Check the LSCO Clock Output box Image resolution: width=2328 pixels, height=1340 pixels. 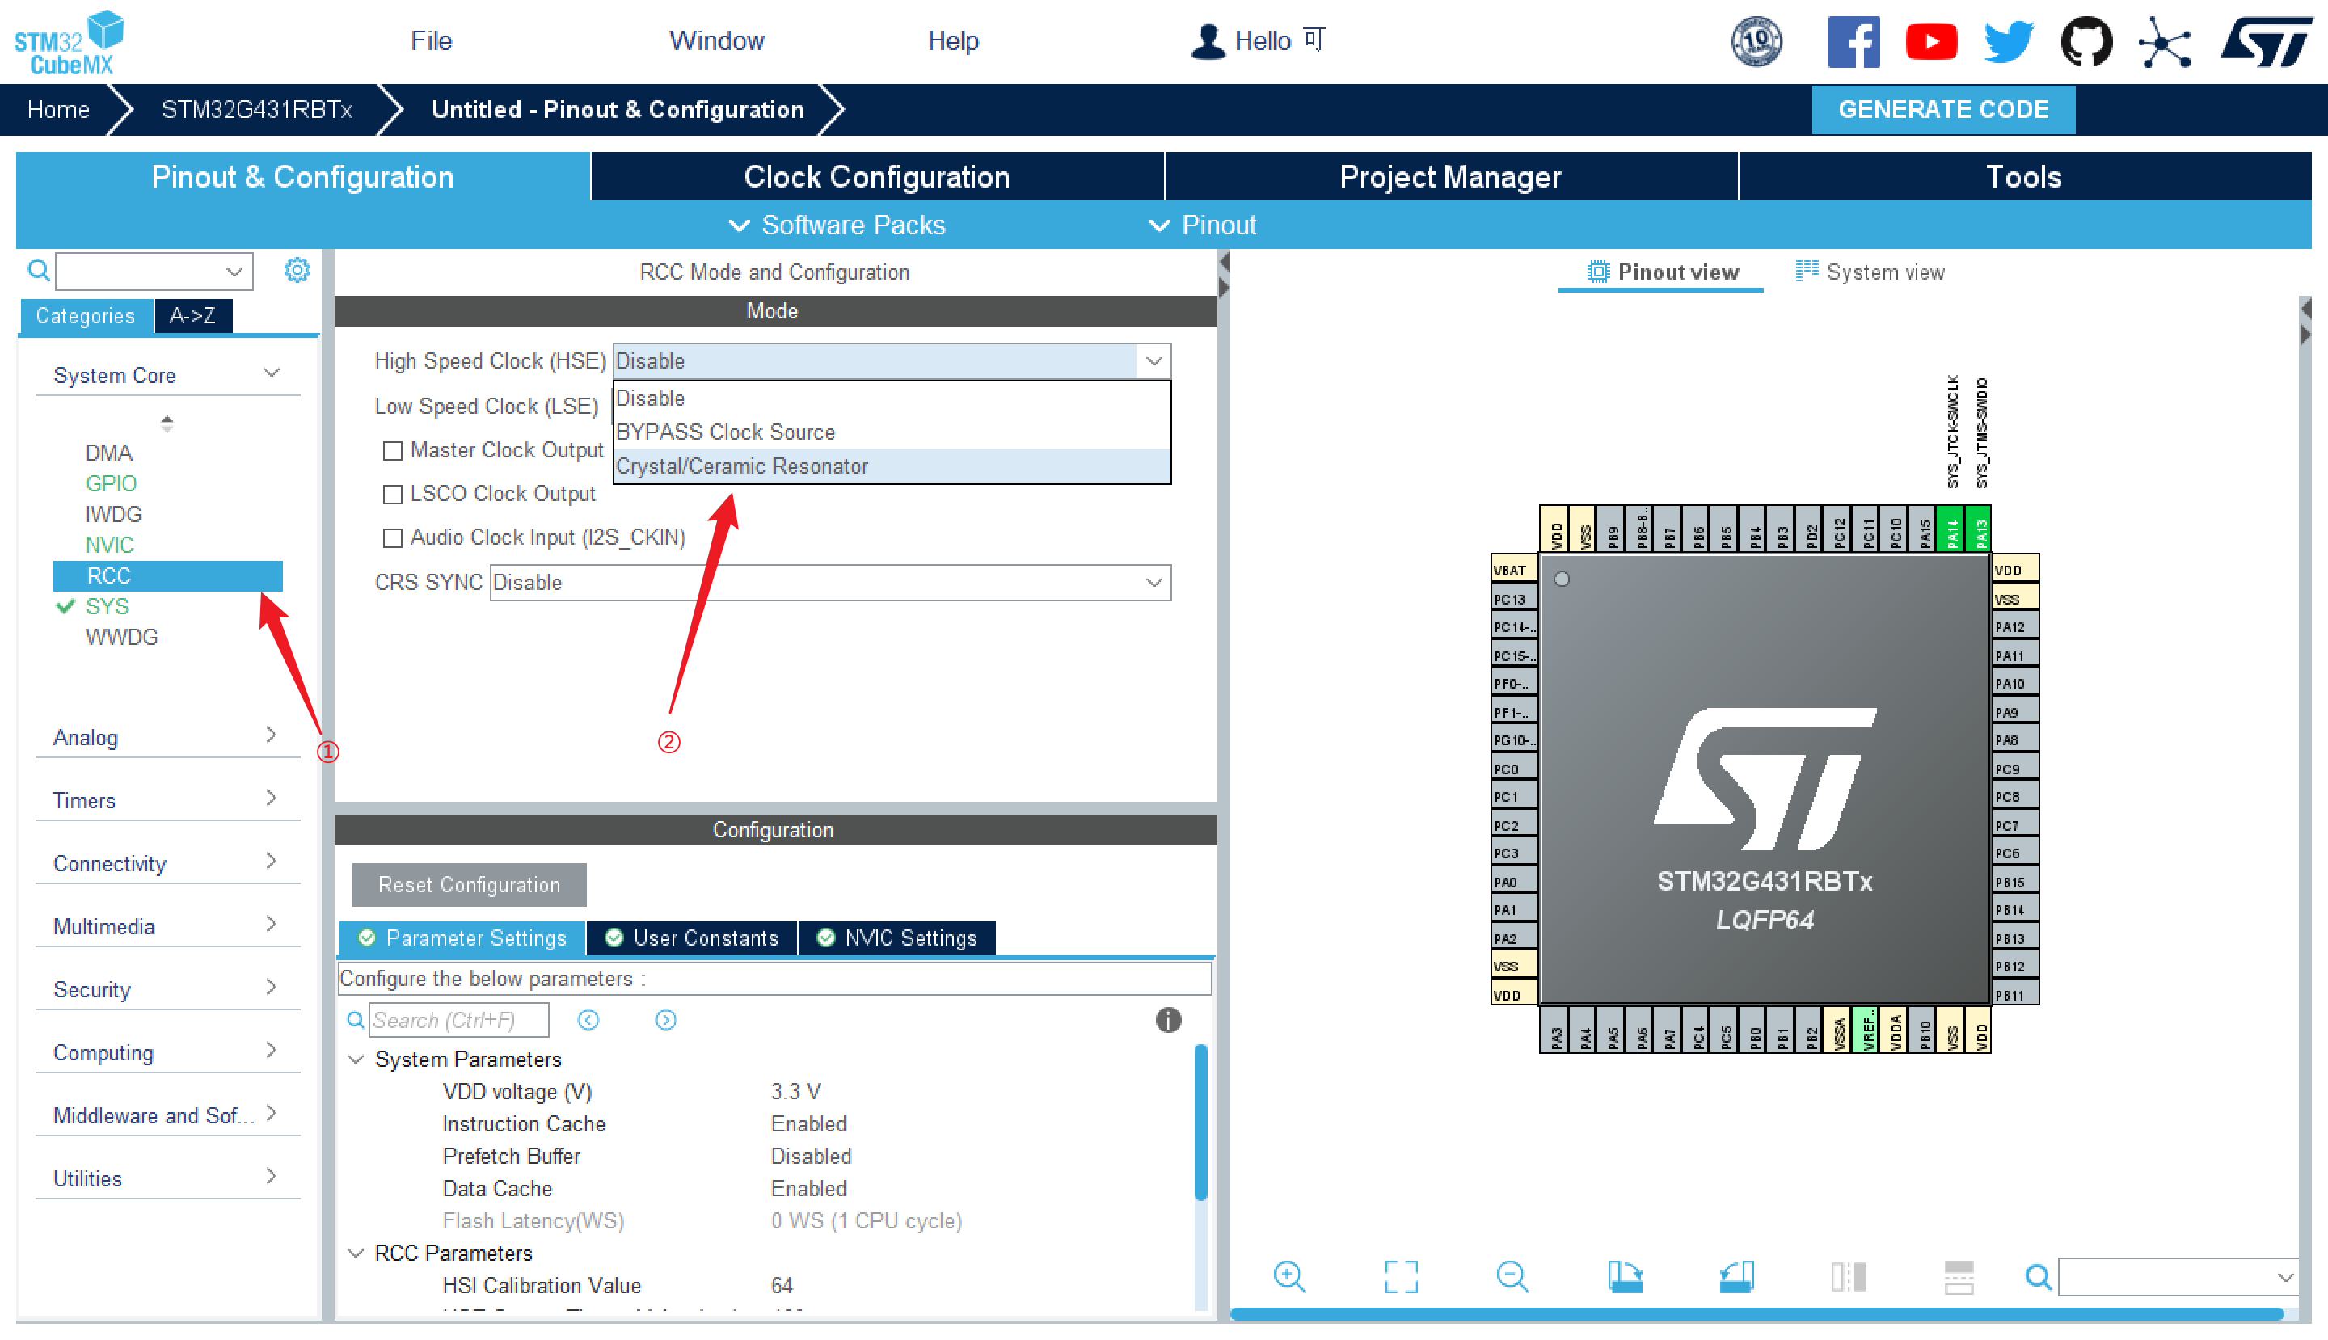tap(393, 495)
